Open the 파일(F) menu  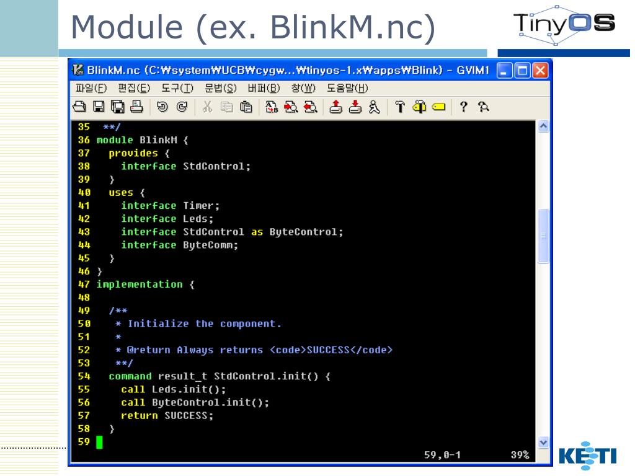91,88
